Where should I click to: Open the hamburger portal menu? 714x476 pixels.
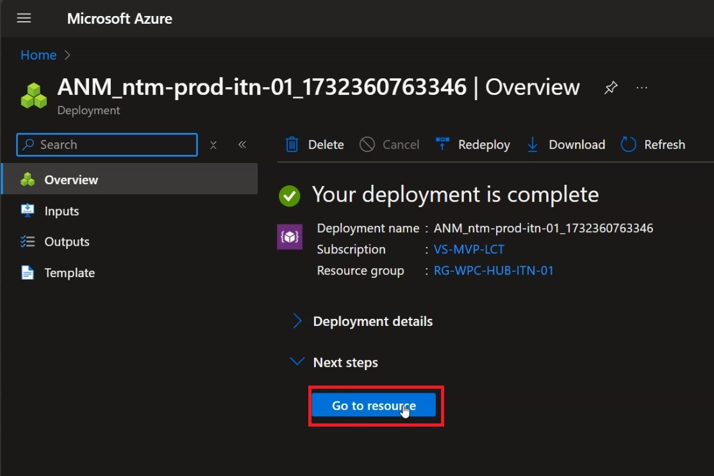coord(24,18)
